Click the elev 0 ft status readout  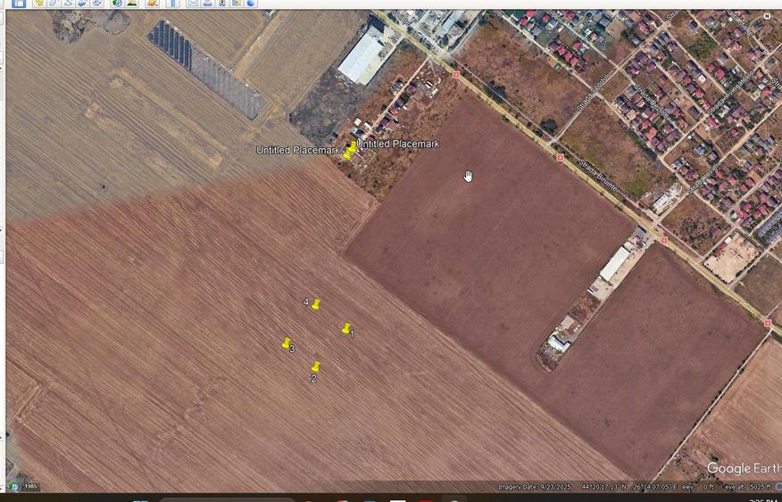pyautogui.click(x=698, y=487)
